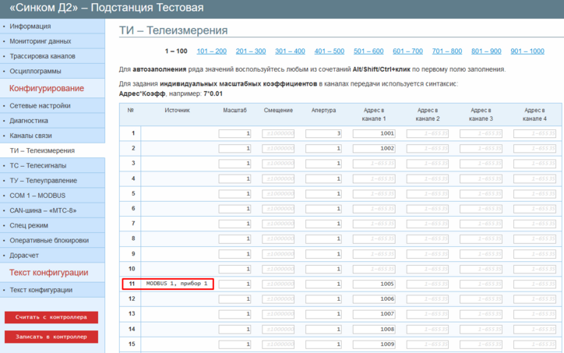
Task: Go to Мониторинг данных section
Action: [x=40, y=41]
